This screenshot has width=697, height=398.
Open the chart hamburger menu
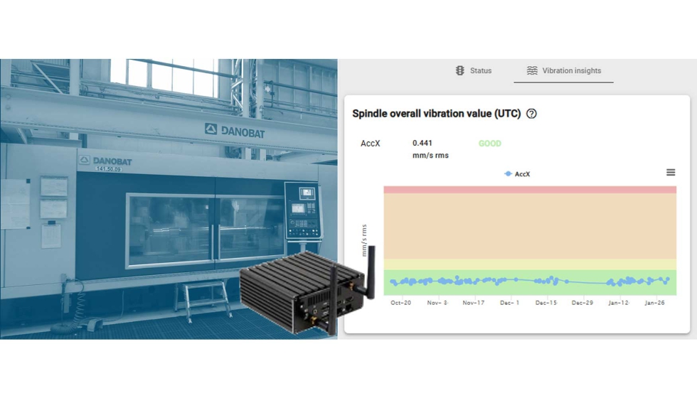(670, 173)
